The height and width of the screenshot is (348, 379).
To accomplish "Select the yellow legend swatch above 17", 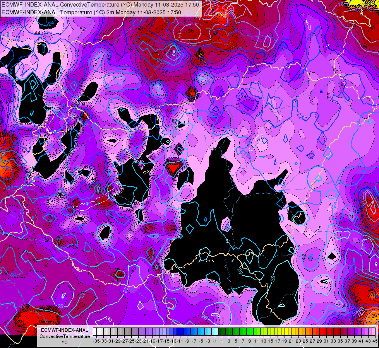I will 276,332.
